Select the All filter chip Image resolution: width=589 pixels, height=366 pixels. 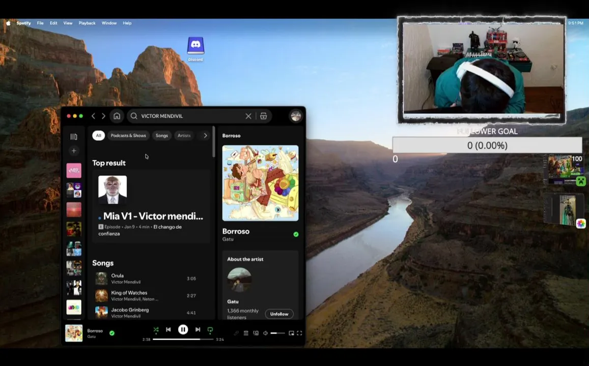click(98, 135)
